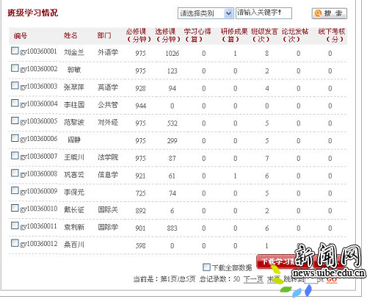Enable the 下载全部数据 checkbox

tap(206, 267)
